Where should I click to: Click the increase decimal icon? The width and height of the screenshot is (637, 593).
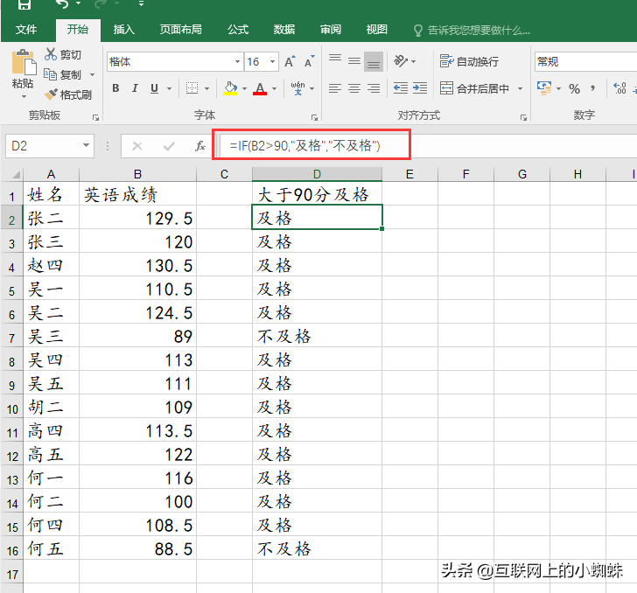(619, 88)
